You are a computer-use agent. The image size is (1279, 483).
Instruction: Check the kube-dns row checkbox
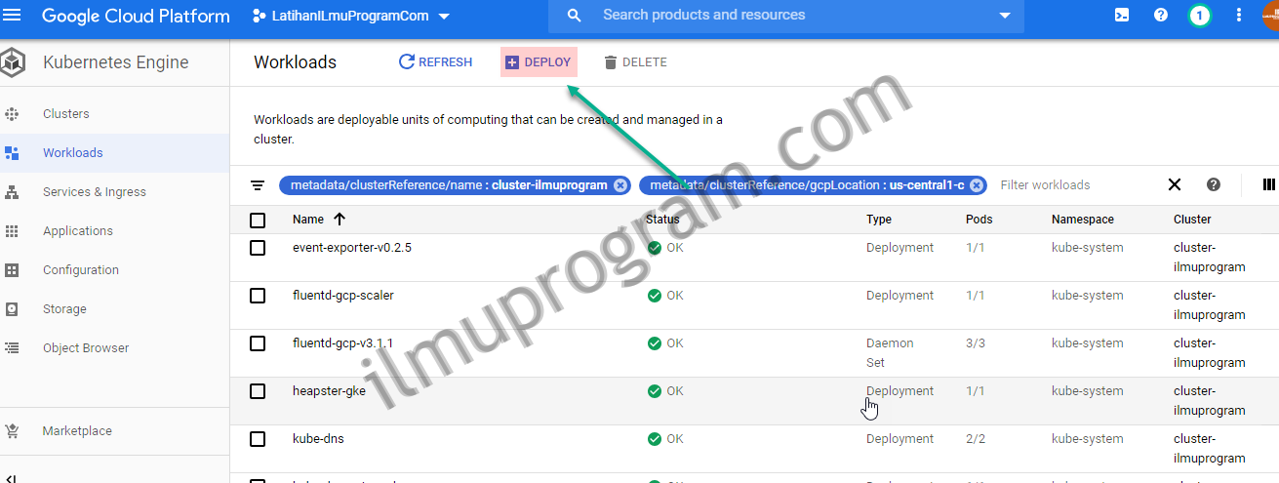click(258, 439)
